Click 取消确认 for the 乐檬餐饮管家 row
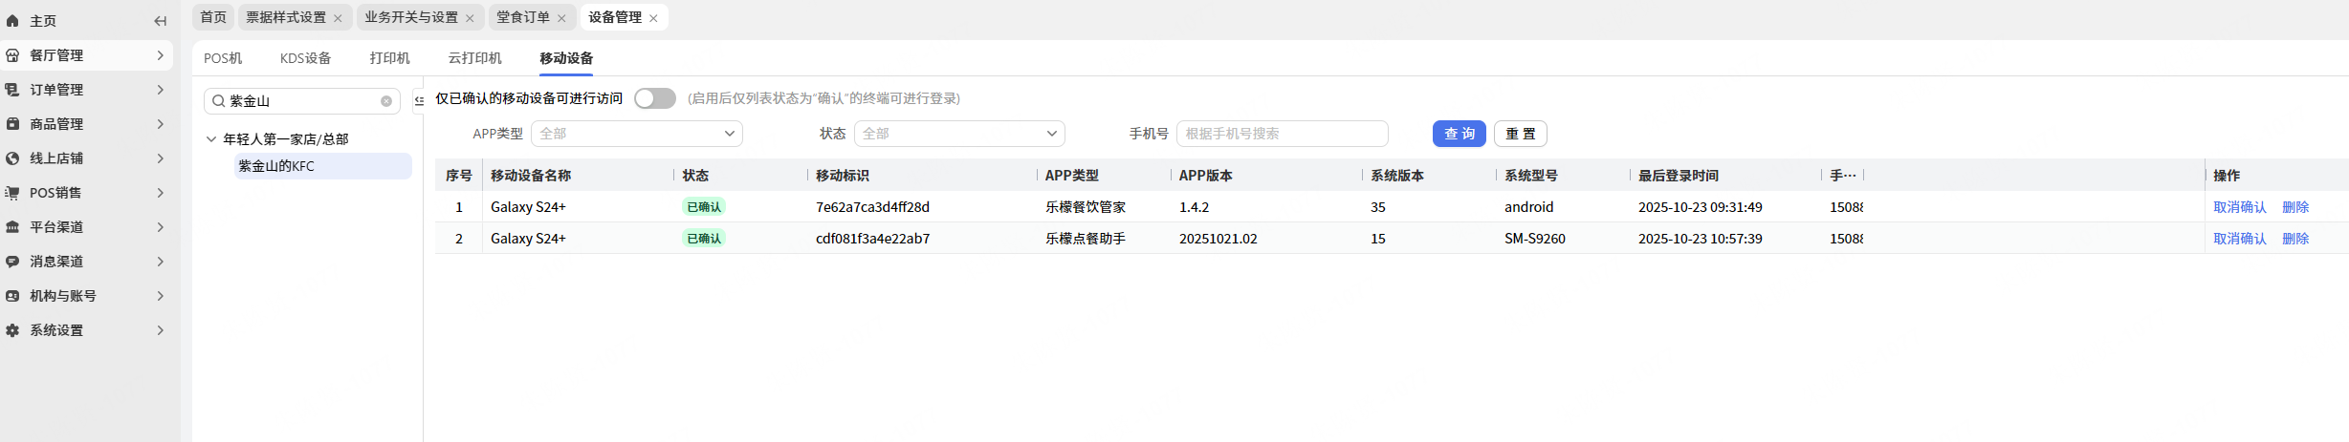 [x=2240, y=207]
